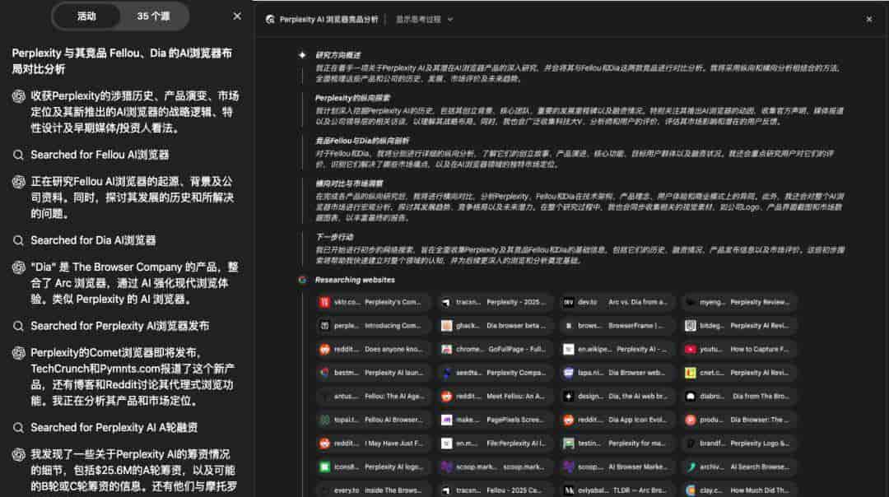Open the bestm Perplexity AI launch source chip
Screen dimensions: 889x497
tap(373, 373)
